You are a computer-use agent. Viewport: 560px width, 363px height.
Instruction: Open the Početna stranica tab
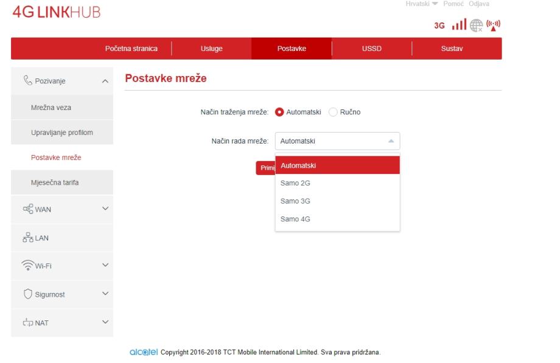tap(131, 49)
